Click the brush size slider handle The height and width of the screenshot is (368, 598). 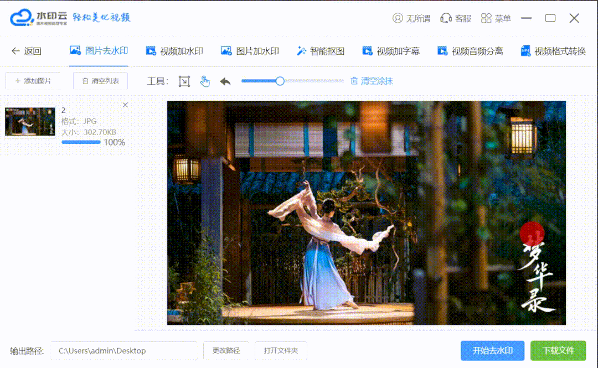point(280,81)
